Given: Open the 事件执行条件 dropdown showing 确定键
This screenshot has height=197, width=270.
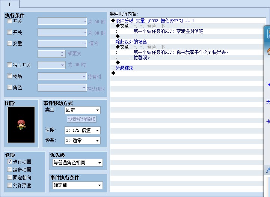Looking at the screenshot, I should pos(77,185).
